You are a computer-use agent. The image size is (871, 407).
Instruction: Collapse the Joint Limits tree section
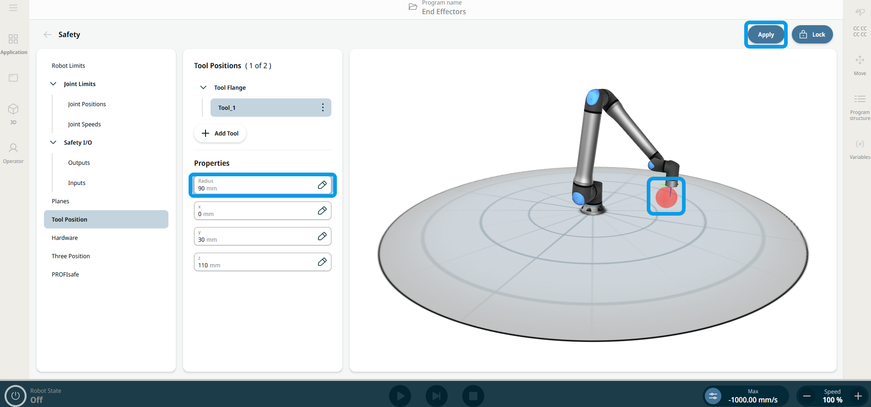coord(54,84)
